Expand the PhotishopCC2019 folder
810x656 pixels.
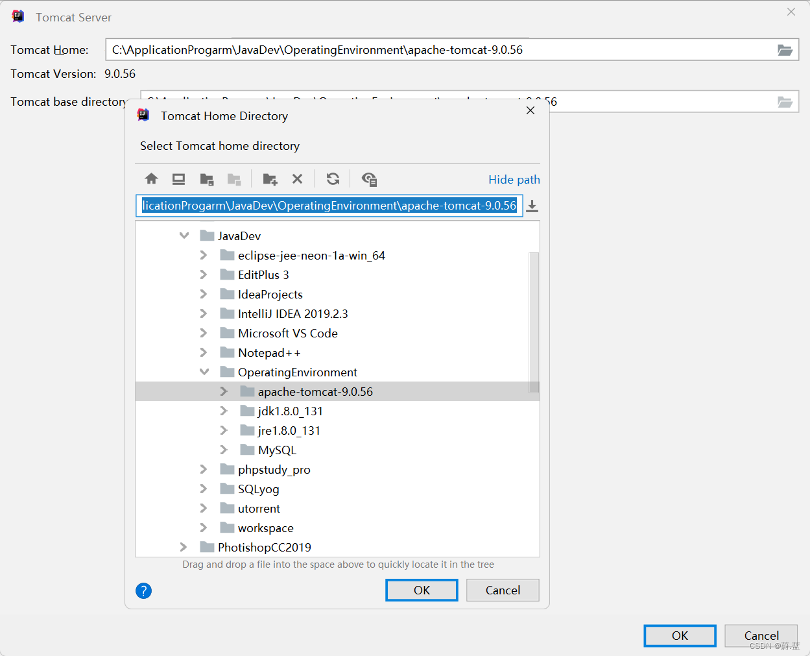[184, 547]
